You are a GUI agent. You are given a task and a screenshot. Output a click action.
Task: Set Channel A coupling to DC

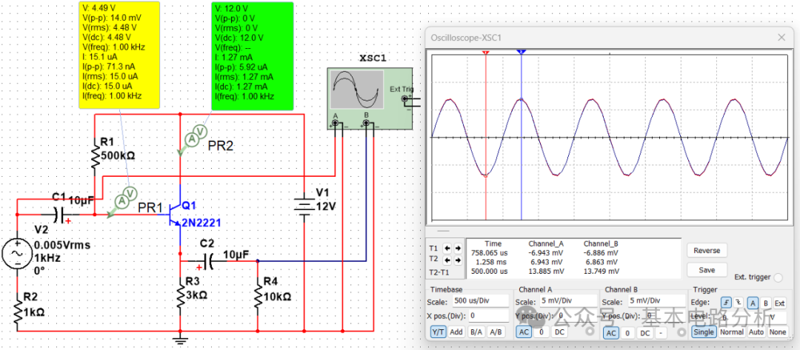coord(559,332)
